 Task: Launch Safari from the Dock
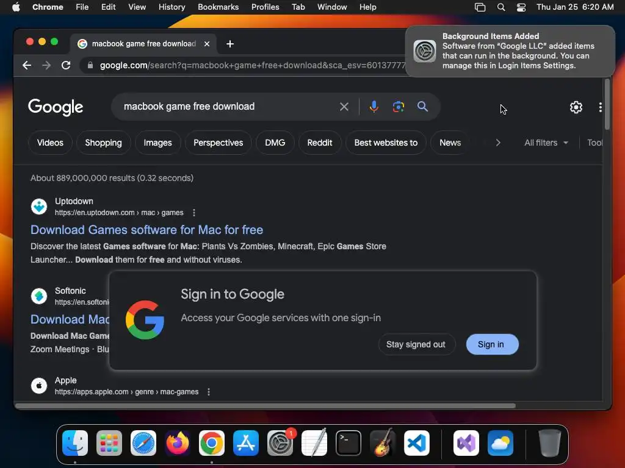[143, 443]
